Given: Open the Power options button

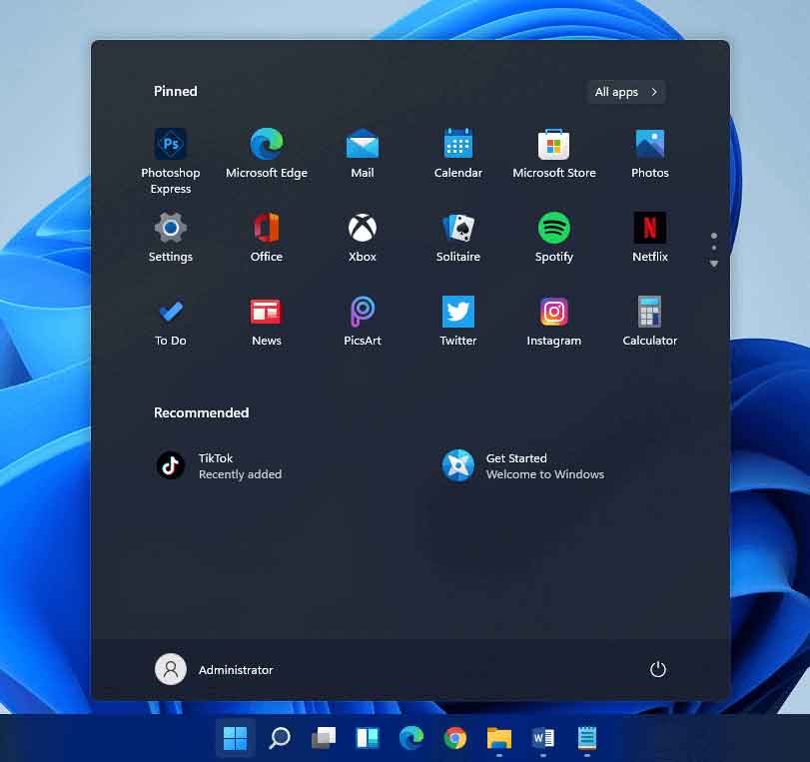Looking at the screenshot, I should (x=657, y=669).
